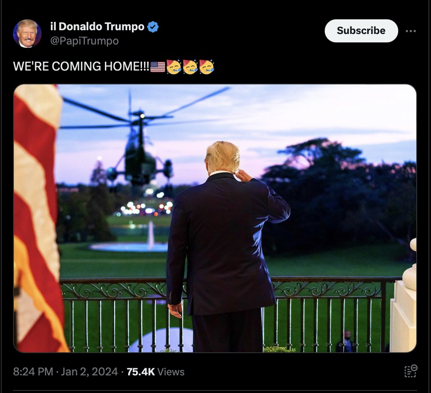Click the striped flag in the photo
The image size is (431, 393).
39,218
